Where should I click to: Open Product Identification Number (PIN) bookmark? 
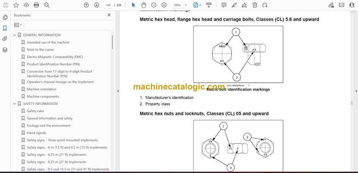(x=53, y=64)
